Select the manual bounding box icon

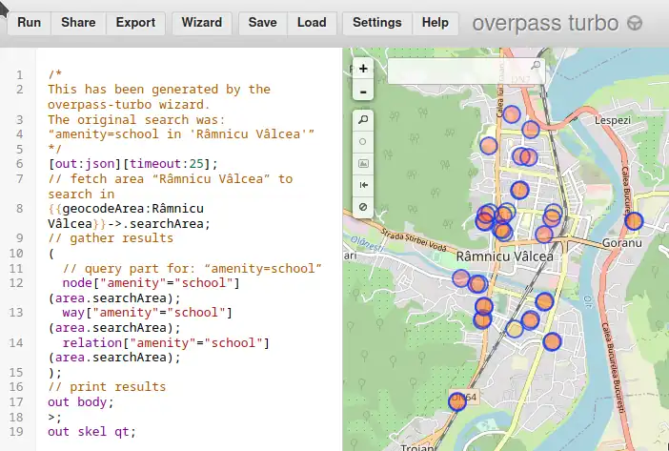pos(362,163)
